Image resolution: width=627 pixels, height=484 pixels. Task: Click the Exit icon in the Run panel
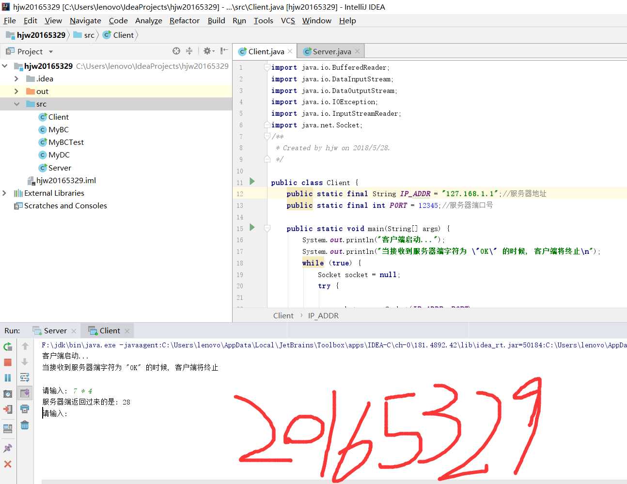point(8,409)
